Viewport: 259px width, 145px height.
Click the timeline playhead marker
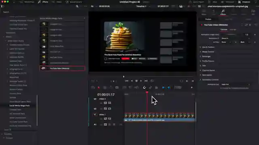point(147,92)
